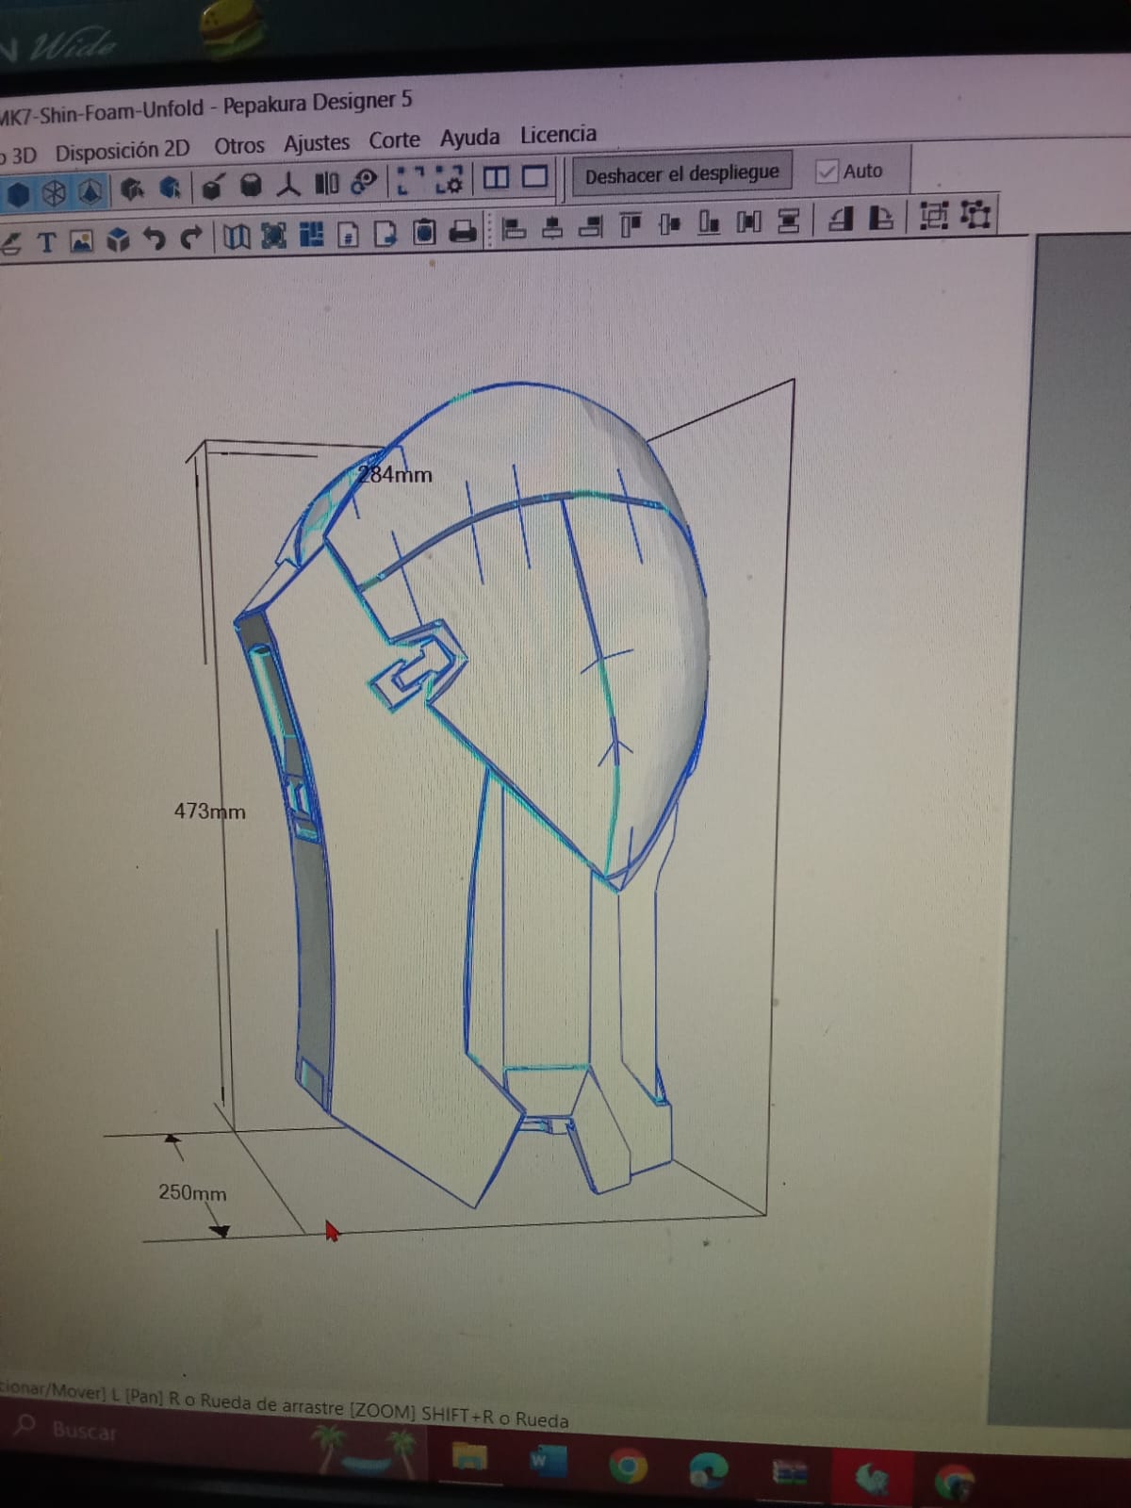Click the page with number sign icon
This screenshot has height=1508, width=1131.
tap(348, 235)
